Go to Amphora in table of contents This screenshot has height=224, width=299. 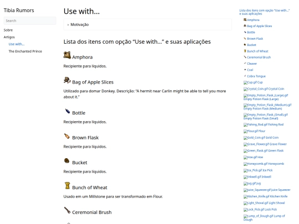251,20
